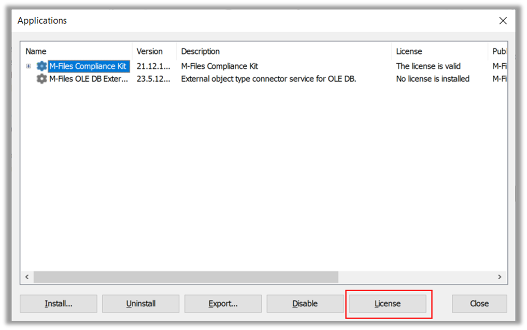This screenshot has width=527, height=330.
Task: Select the M-Files Compliance Kit row name
Action: 89,66
